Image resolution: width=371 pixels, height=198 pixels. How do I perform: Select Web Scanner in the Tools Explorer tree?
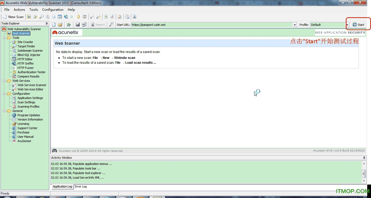tap(21, 33)
